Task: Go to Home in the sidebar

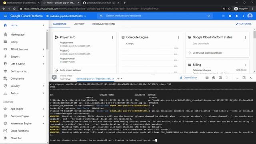Action: (14, 25)
